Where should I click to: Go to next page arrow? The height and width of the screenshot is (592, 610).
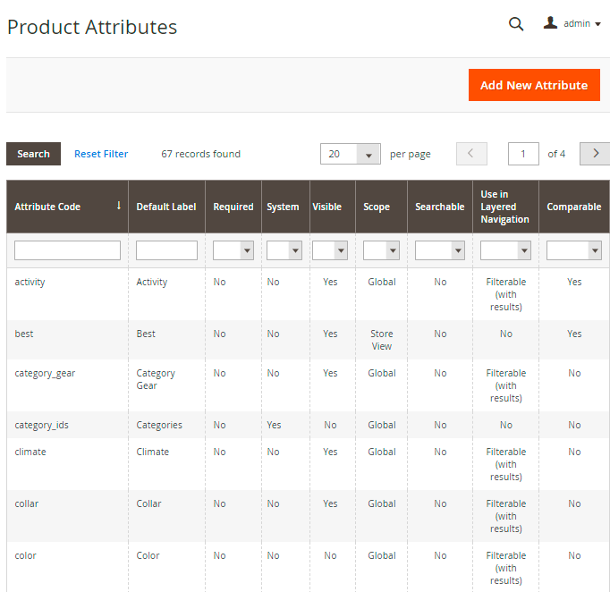pos(594,154)
